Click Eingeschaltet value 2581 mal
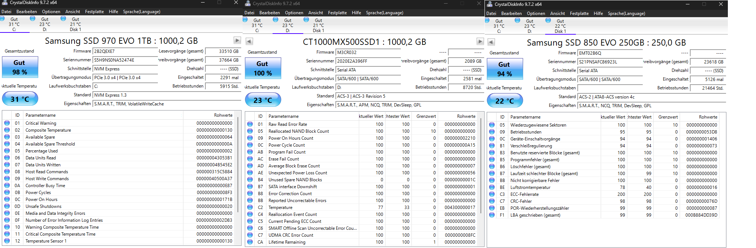Image resolution: width=756 pixels, height=248 pixels. click(466, 78)
